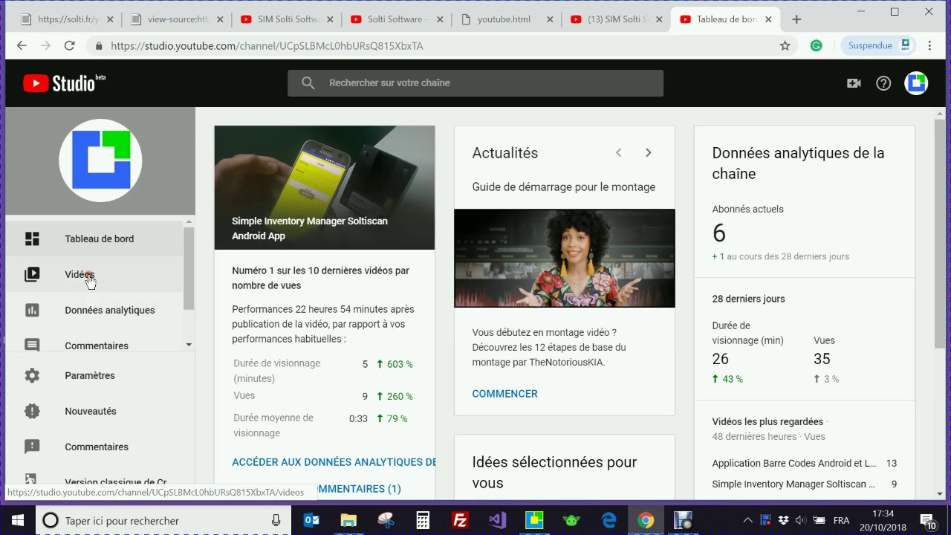The height and width of the screenshot is (535, 951).
Task: Click the Nouveautés alert badge icon
Action: coord(32,411)
